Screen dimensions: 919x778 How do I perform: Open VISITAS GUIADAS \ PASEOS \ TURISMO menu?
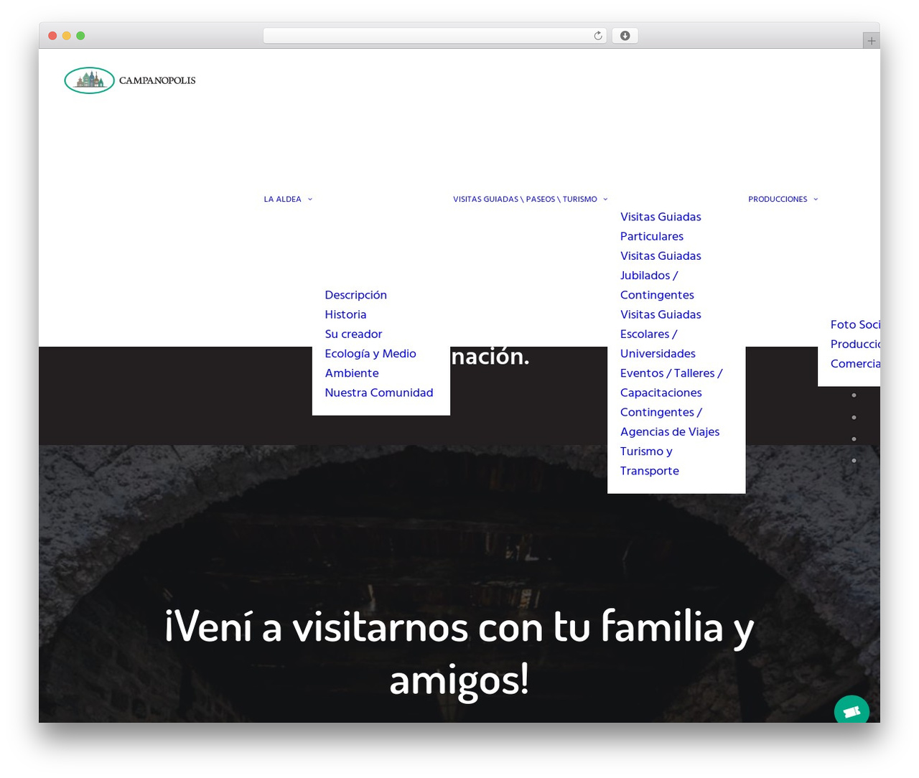pos(525,200)
